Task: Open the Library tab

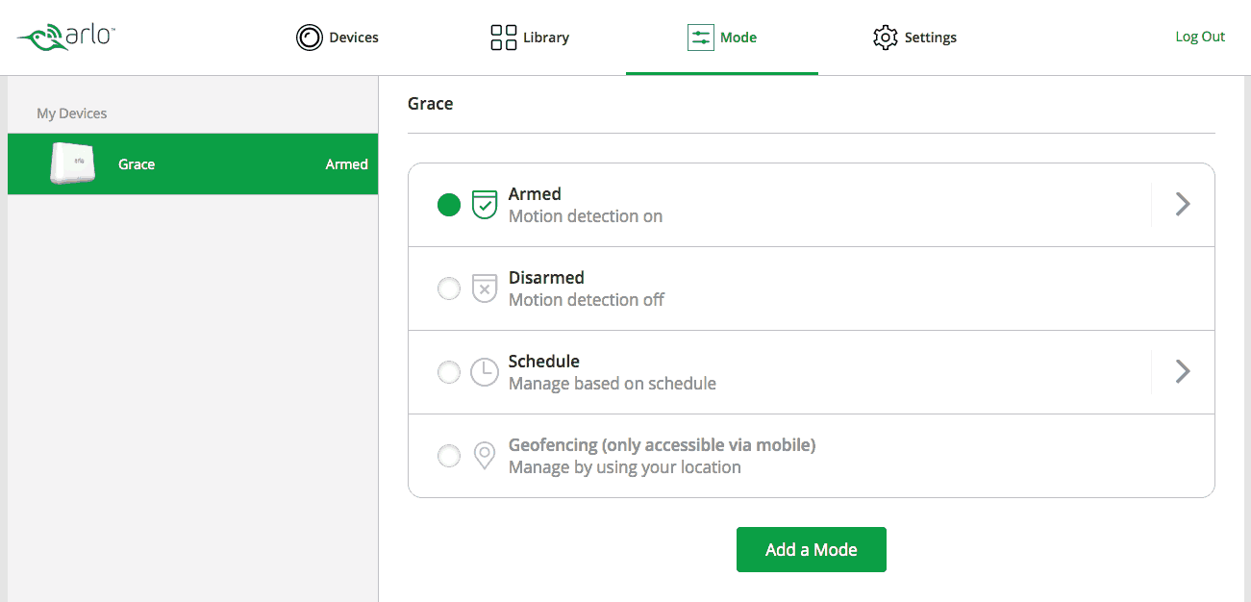Action: coord(530,38)
